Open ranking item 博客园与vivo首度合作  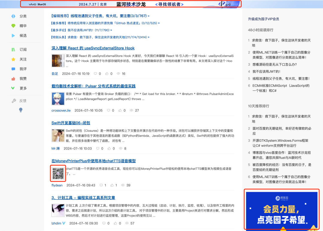(x=282, y=155)
